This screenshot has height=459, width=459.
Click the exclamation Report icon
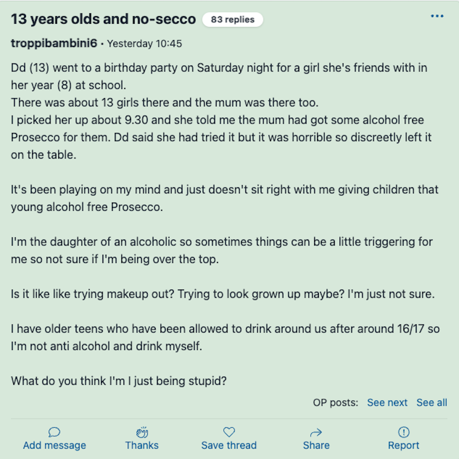tap(404, 432)
